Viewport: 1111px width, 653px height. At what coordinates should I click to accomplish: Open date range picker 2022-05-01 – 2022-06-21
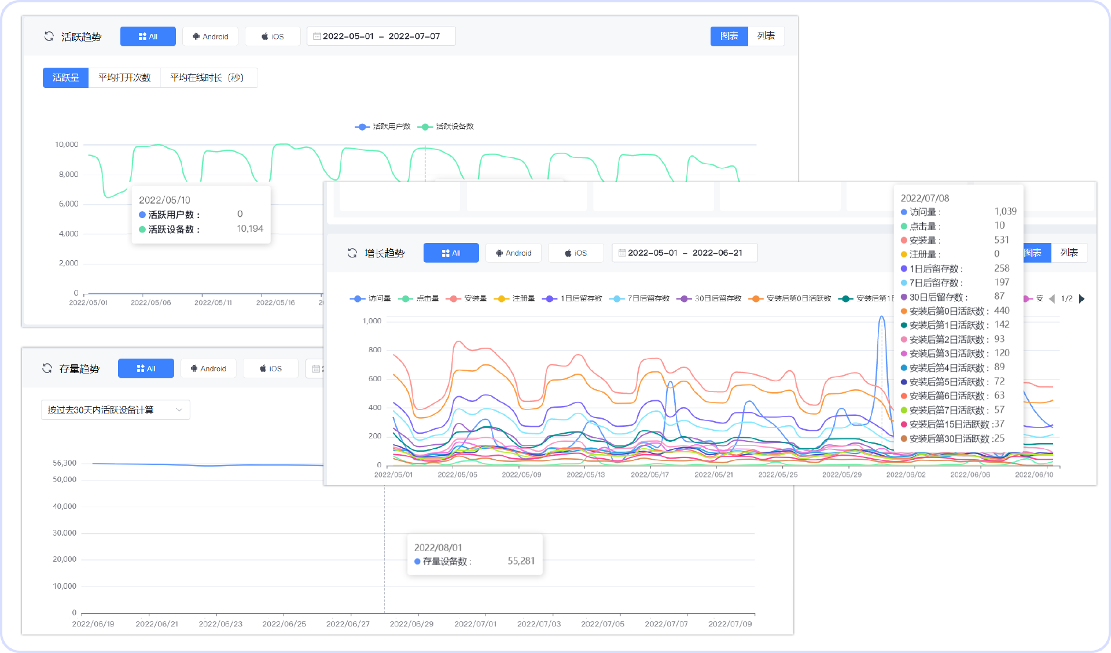(685, 253)
